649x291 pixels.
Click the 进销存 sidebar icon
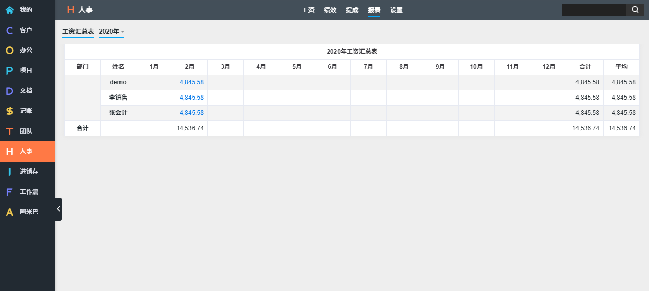tap(9, 172)
